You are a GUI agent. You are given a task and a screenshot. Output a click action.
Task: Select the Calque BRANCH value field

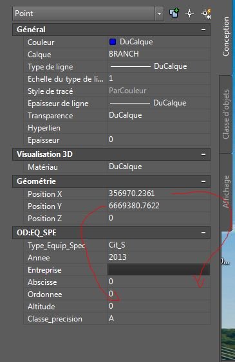159,54
